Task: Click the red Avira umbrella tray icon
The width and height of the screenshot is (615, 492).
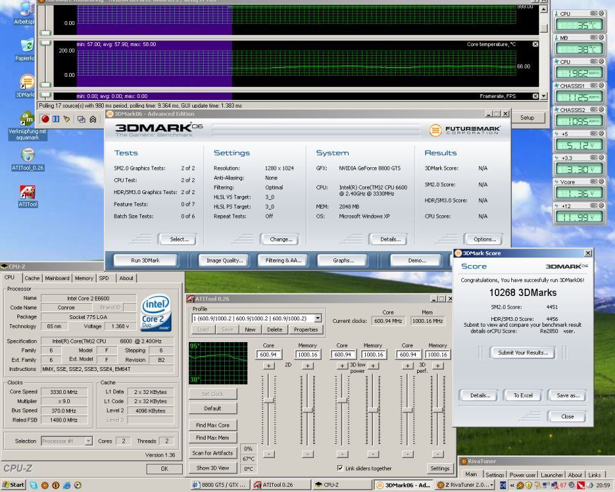Action: [581, 486]
